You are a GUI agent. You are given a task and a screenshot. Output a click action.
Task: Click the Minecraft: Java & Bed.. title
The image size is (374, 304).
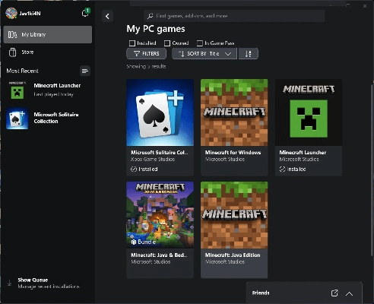(x=159, y=255)
